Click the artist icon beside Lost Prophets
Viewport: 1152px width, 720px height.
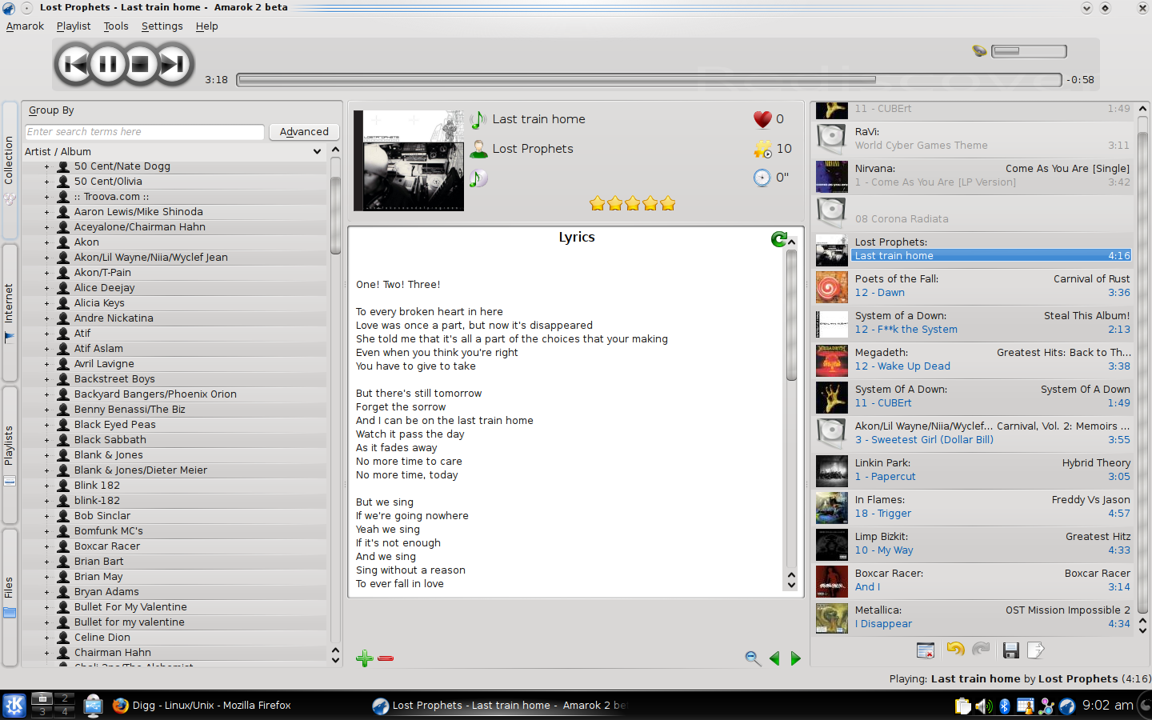coord(478,149)
